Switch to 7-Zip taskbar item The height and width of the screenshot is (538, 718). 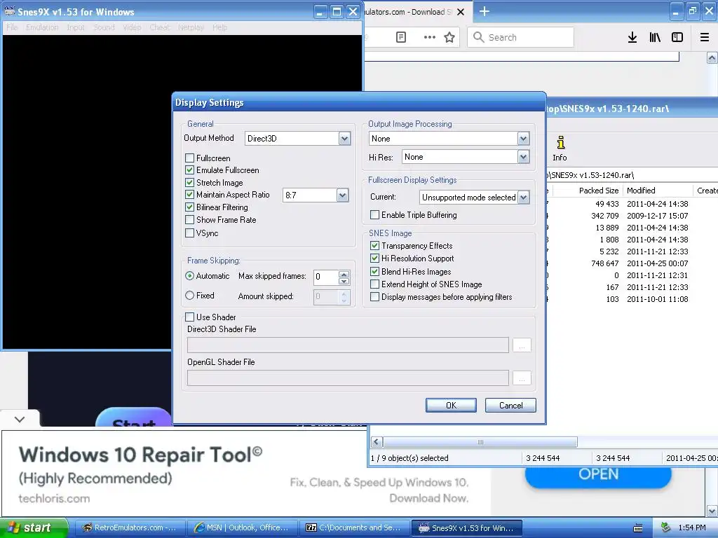(x=353, y=527)
